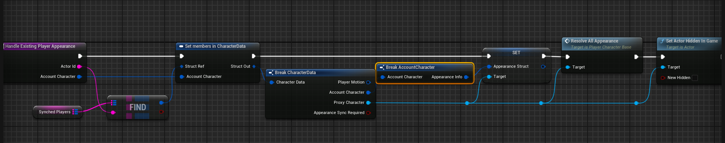This screenshot has width=725, height=143.
Task: Click the Appearance Struct output pin on SET
Action: (x=543, y=66)
